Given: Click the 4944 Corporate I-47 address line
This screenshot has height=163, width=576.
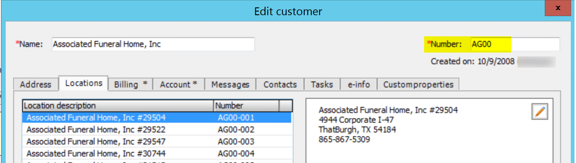Looking at the screenshot, I should pos(356,120).
